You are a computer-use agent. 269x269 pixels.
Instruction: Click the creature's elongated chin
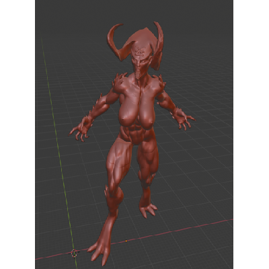click(x=139, y=75)
